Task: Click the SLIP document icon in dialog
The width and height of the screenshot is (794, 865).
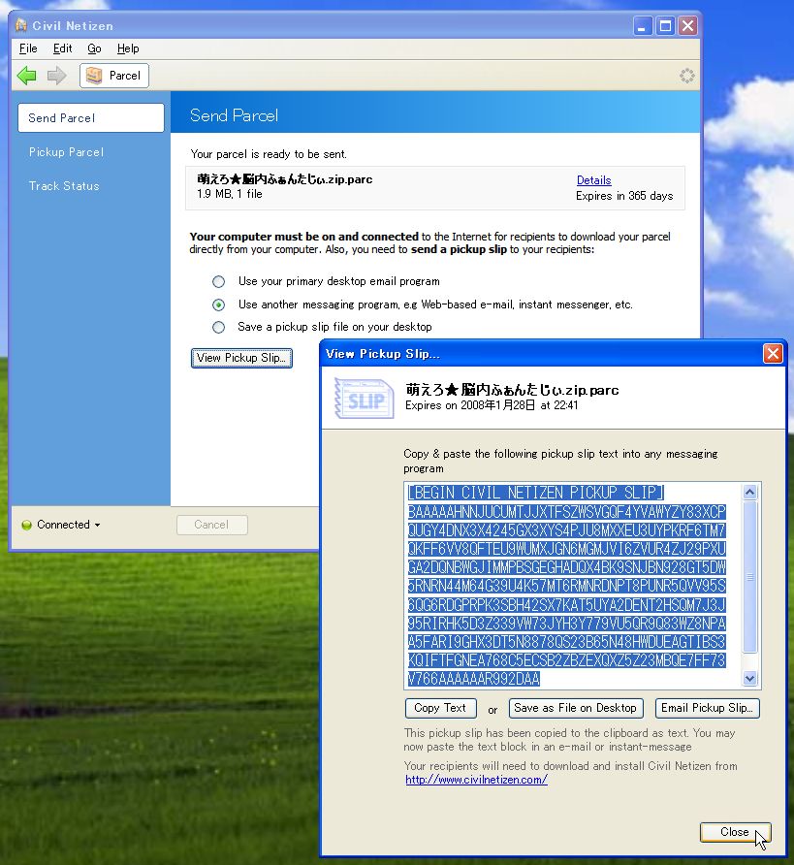Action: 365,399
